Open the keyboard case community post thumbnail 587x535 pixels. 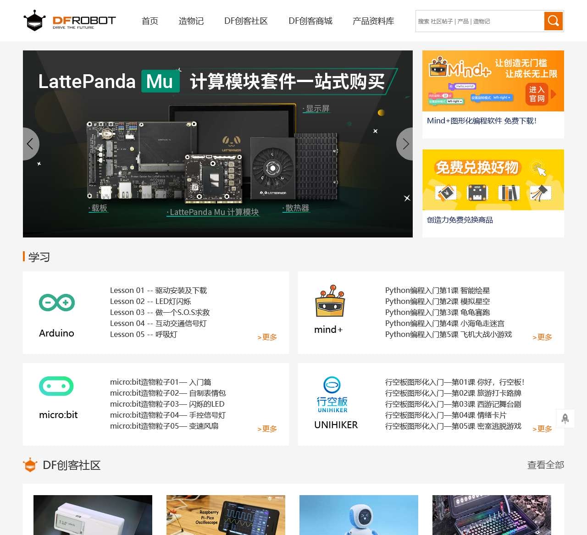(492, 515)
